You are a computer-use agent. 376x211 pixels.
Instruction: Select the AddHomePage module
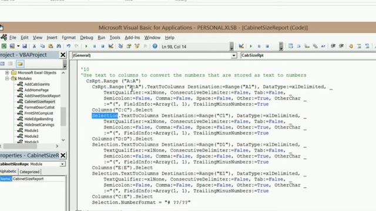36,90
